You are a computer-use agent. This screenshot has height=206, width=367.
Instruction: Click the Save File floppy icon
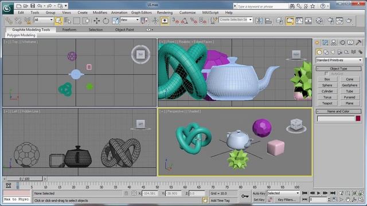(33, 6)
